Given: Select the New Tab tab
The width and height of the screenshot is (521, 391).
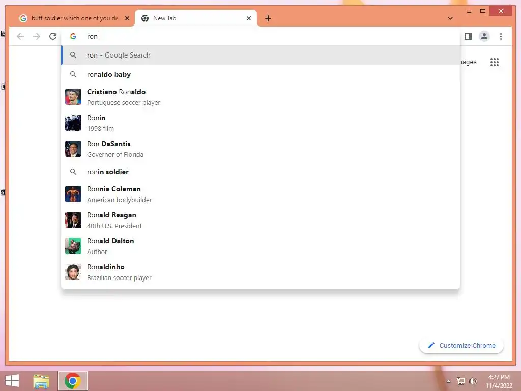Looking at the screenshot, I should click(x=196, y=18).
